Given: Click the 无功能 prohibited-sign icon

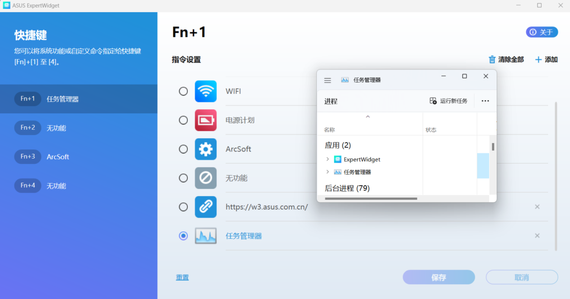Looking at the screenshot, I should point(206,178).
